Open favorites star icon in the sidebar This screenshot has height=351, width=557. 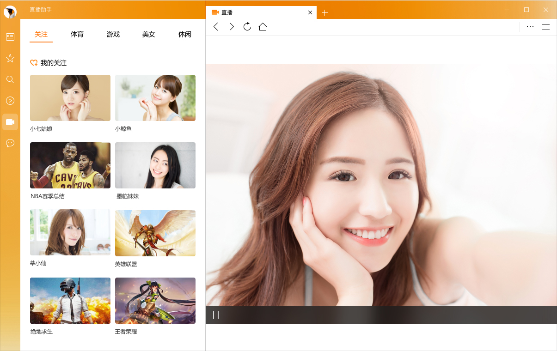10,58
